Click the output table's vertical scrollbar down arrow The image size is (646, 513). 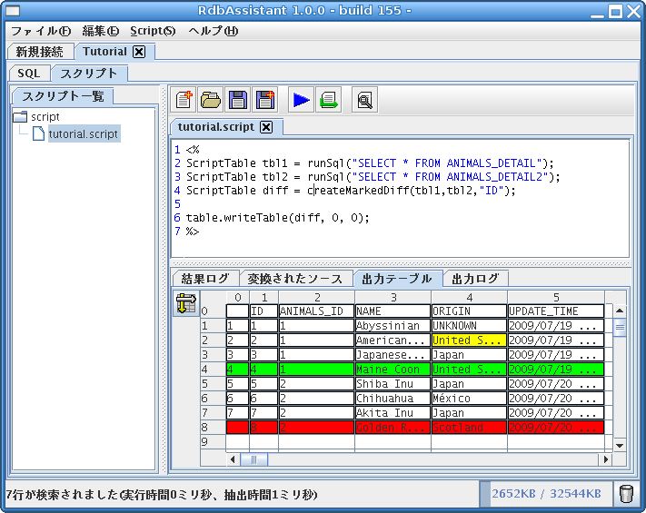tap(620, 445)
